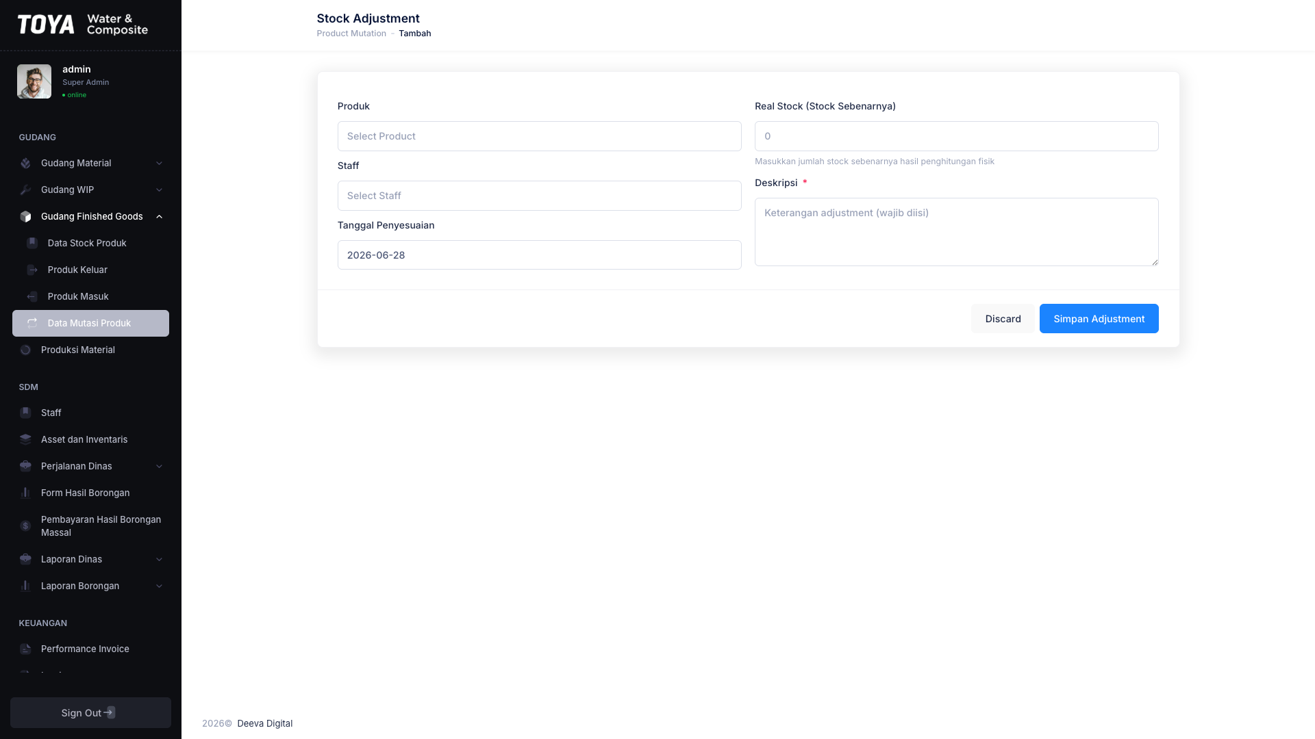Open the Select Staff dropdown
The height and width of the screenshot is (739, 1315).
coord(539,196)
